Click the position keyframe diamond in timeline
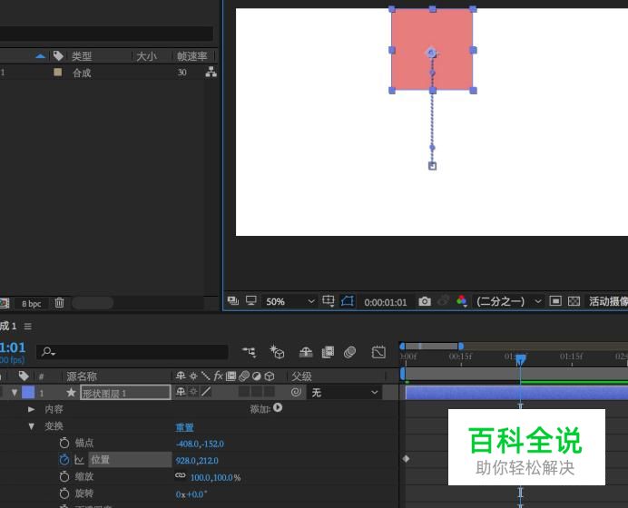Screen dimensions: 628x508 pyautogui.click(x=407, y=459)
